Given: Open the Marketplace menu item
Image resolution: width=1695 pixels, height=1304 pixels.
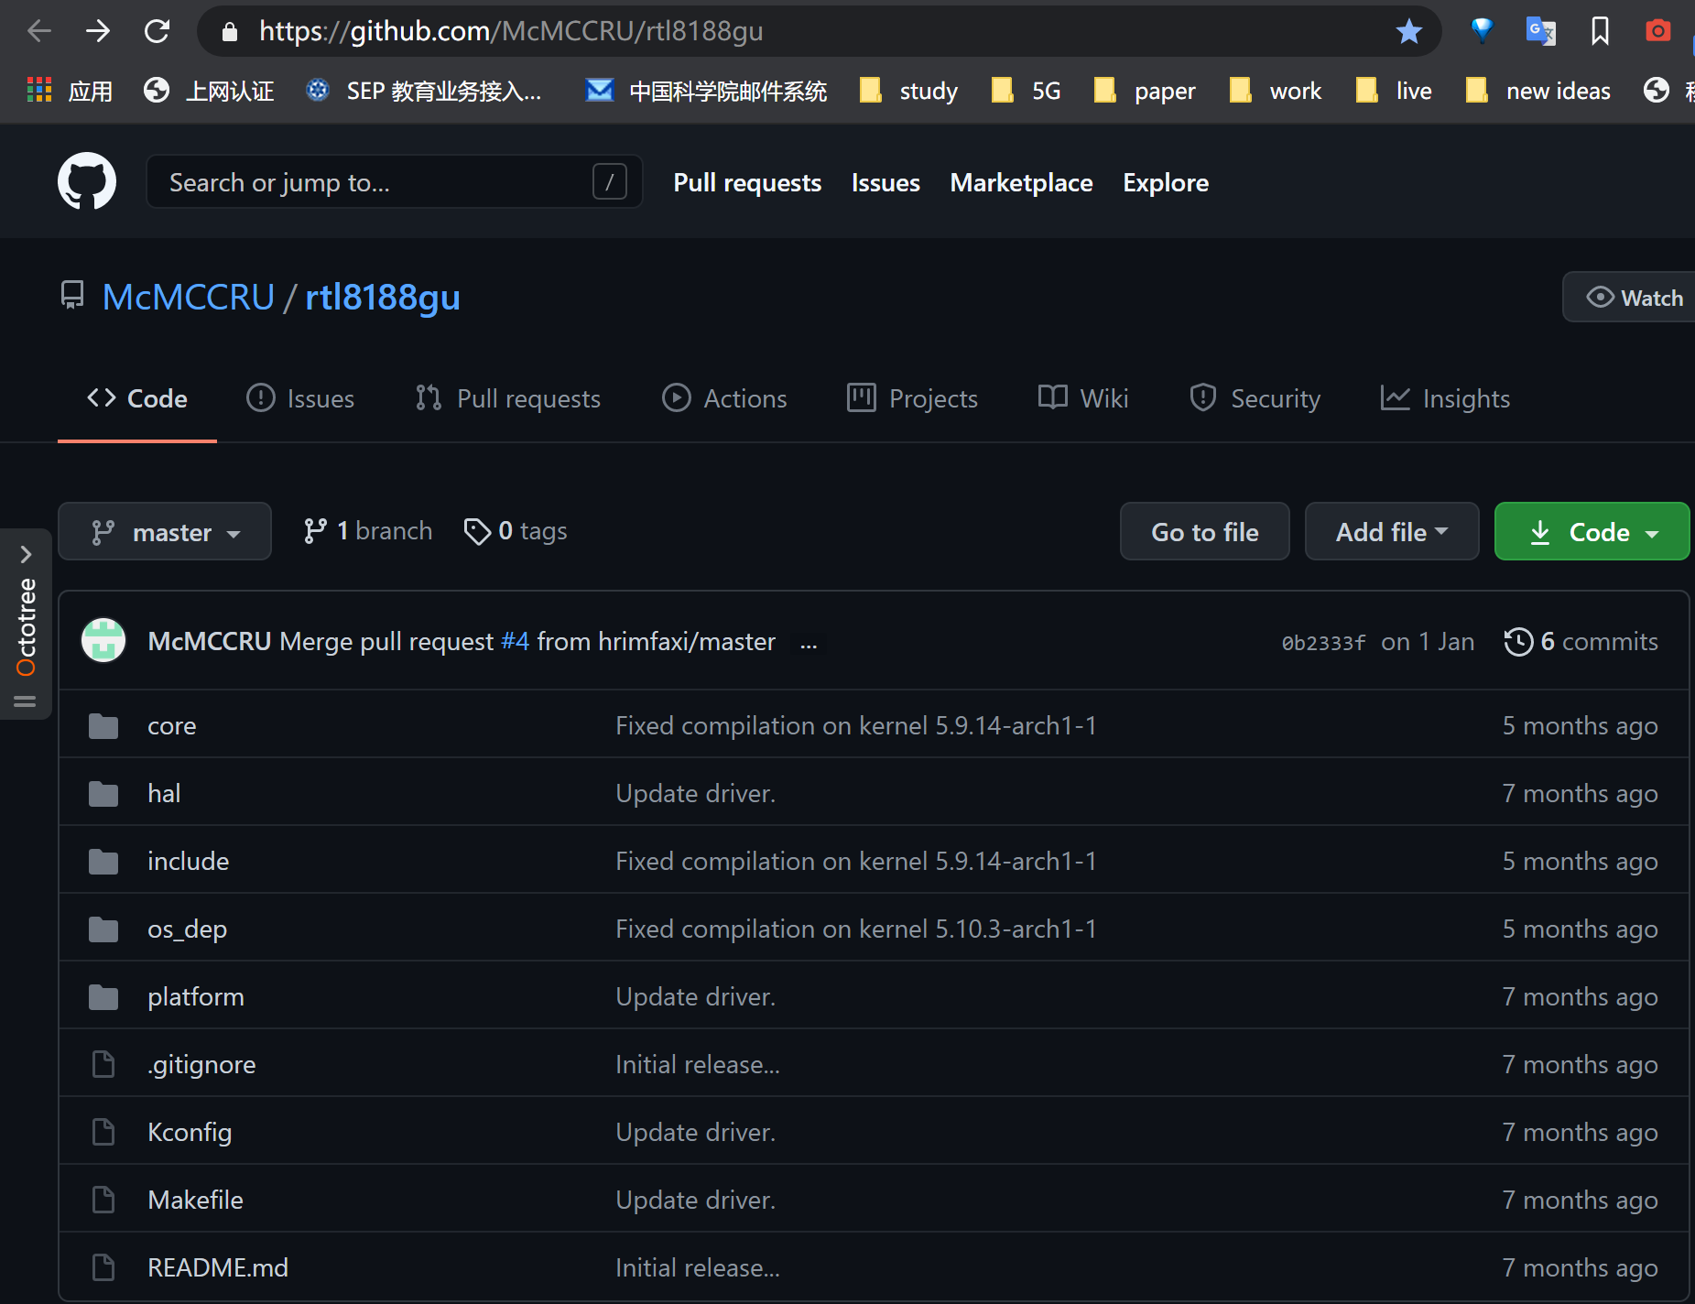Looking at the screenshot, I should pyautogui.click(x=1021, y=182).
